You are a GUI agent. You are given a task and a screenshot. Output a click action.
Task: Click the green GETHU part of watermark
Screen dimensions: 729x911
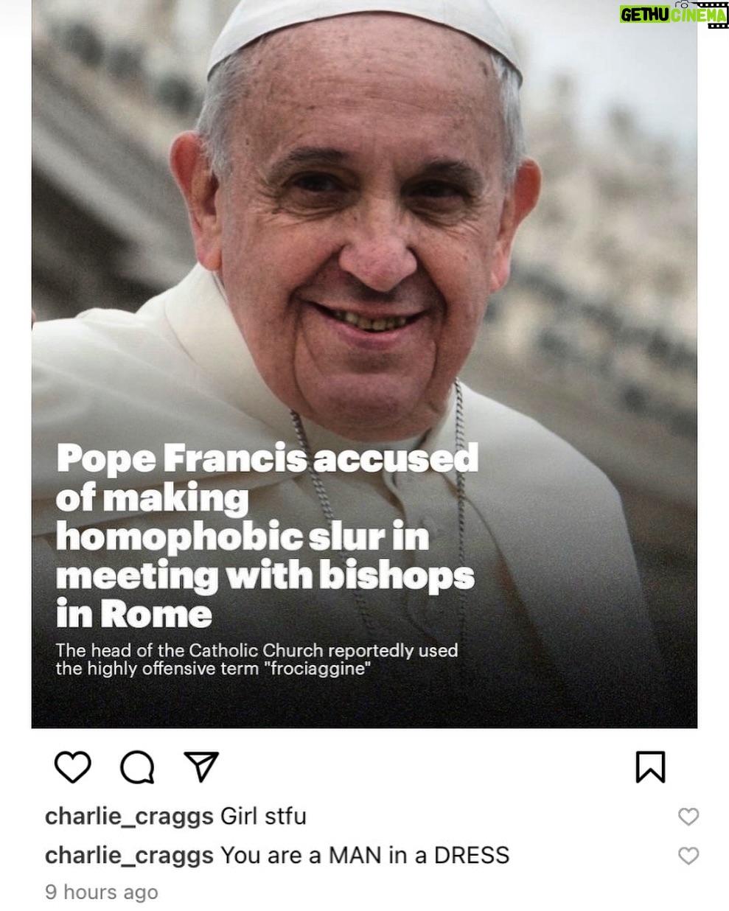point(644,15)
